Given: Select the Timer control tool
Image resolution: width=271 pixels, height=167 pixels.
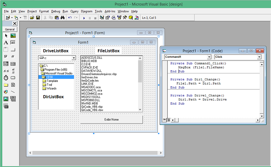Looking at the screenshot, I should pyautogui.click(x=6, y=78).
